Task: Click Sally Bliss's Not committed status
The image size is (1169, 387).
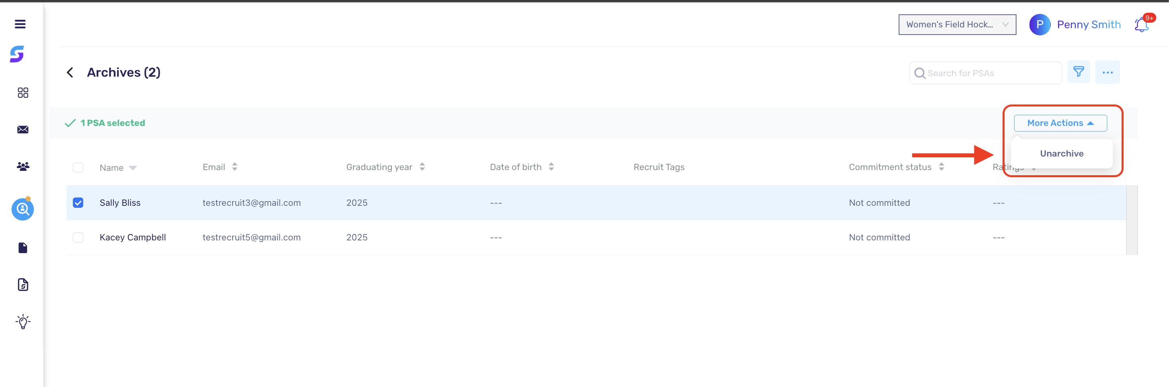Action: (879, 203)
